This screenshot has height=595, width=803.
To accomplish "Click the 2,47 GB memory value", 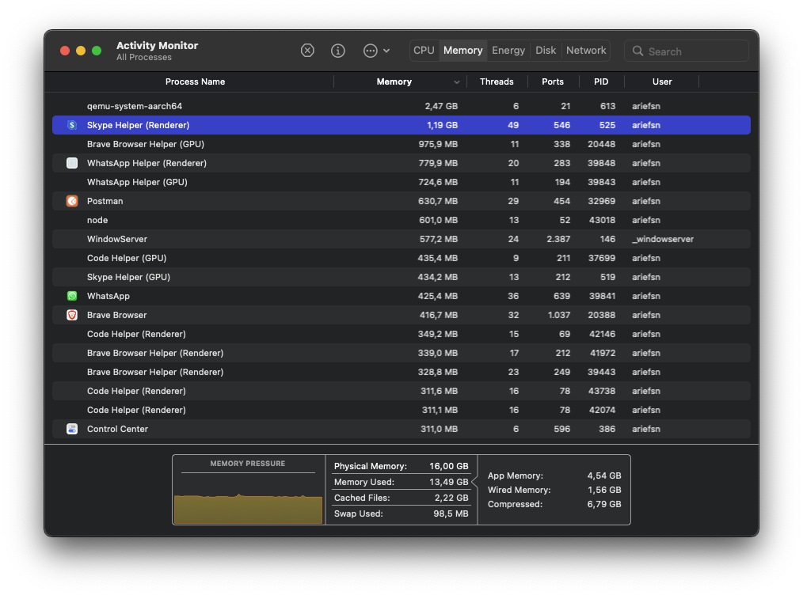I will (441, 106).
